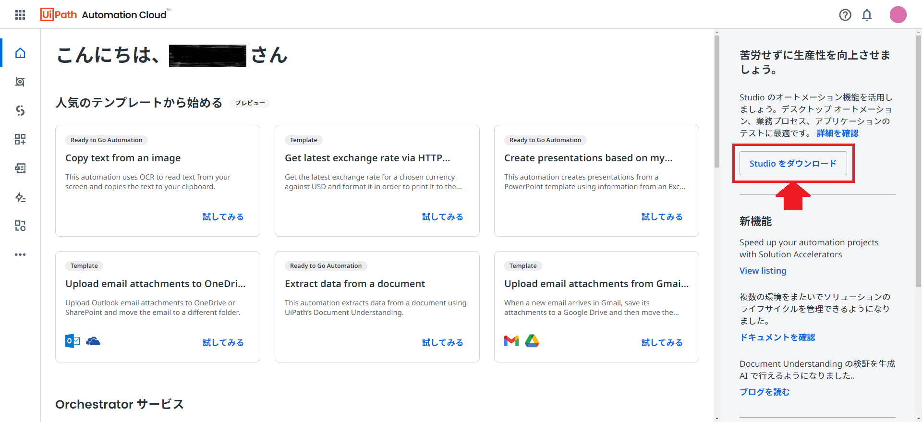Open the pink user avatar menu
922x422 pixels.
click(898, 15)
